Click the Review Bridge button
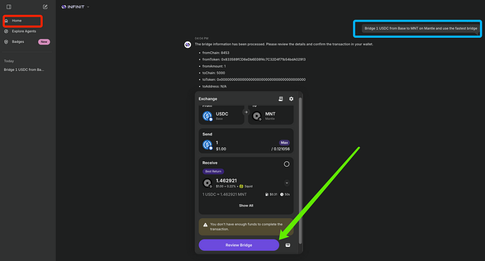Screen dimensions: 485x261 pos(239,245)
